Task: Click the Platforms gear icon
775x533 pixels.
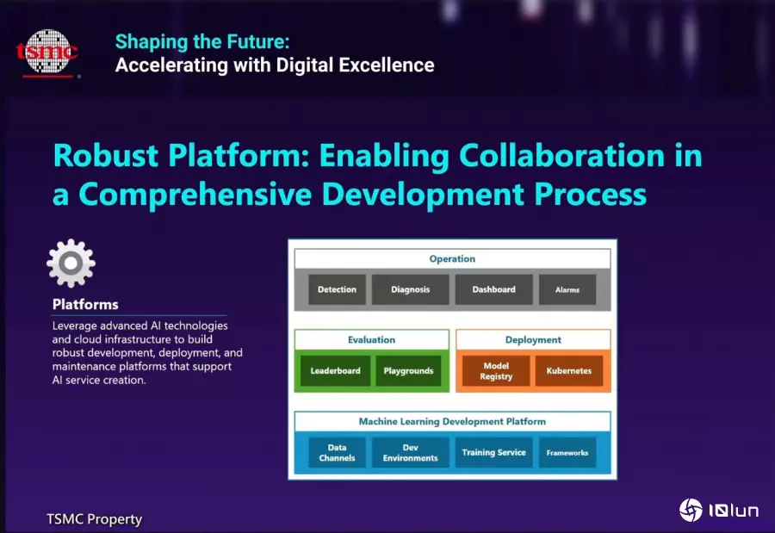Action: point(71,263)
